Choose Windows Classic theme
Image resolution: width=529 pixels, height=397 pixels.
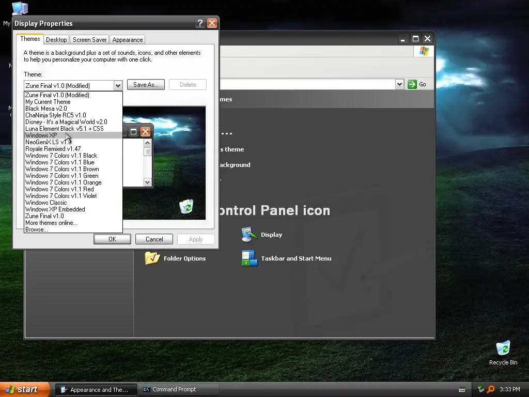(x=73, y=203)
